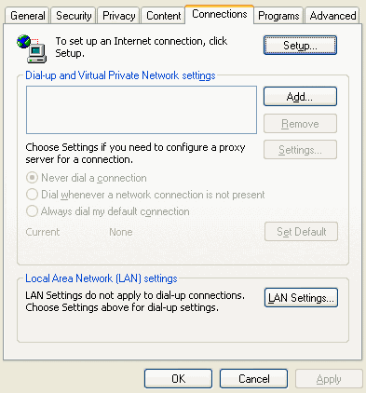Select the Content tab
The height and width of the screenshot is (393, 366).
[163, 16]
